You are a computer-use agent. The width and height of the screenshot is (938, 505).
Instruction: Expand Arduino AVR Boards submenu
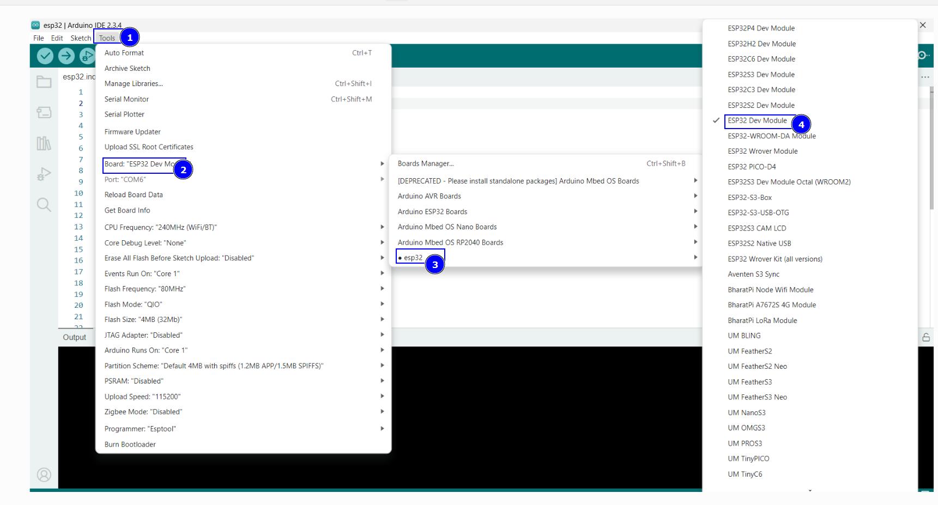point(545,196)
